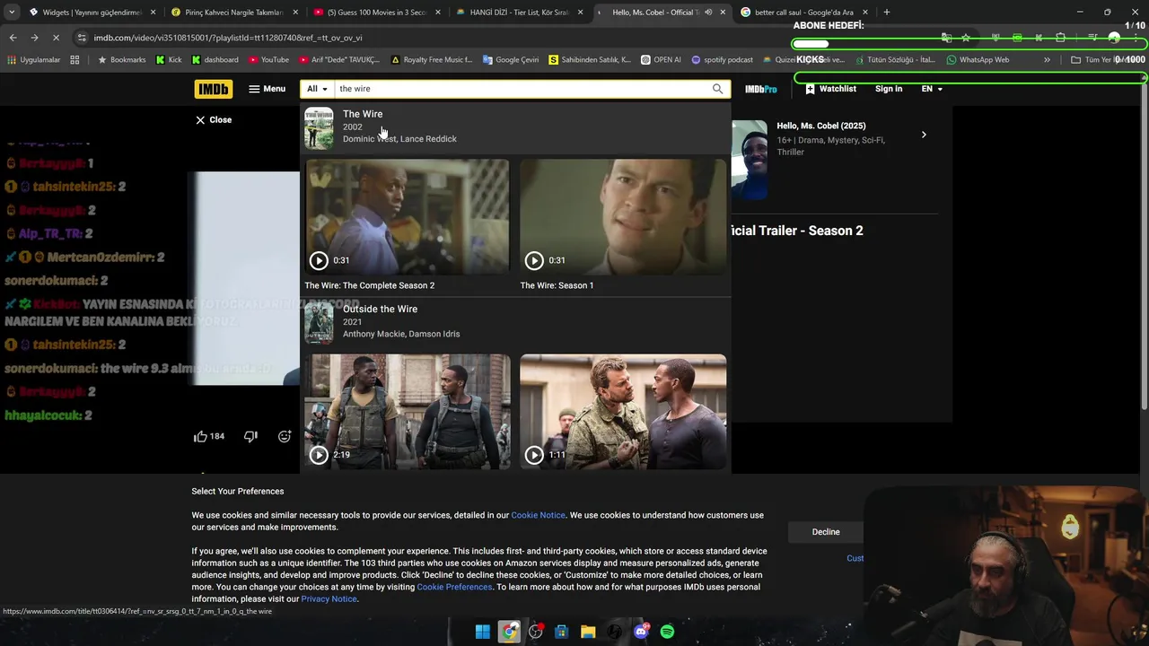The image size is (1149, 646).
Task: Click Sign in
Action: pyautogui.click(x=889, y=89)
